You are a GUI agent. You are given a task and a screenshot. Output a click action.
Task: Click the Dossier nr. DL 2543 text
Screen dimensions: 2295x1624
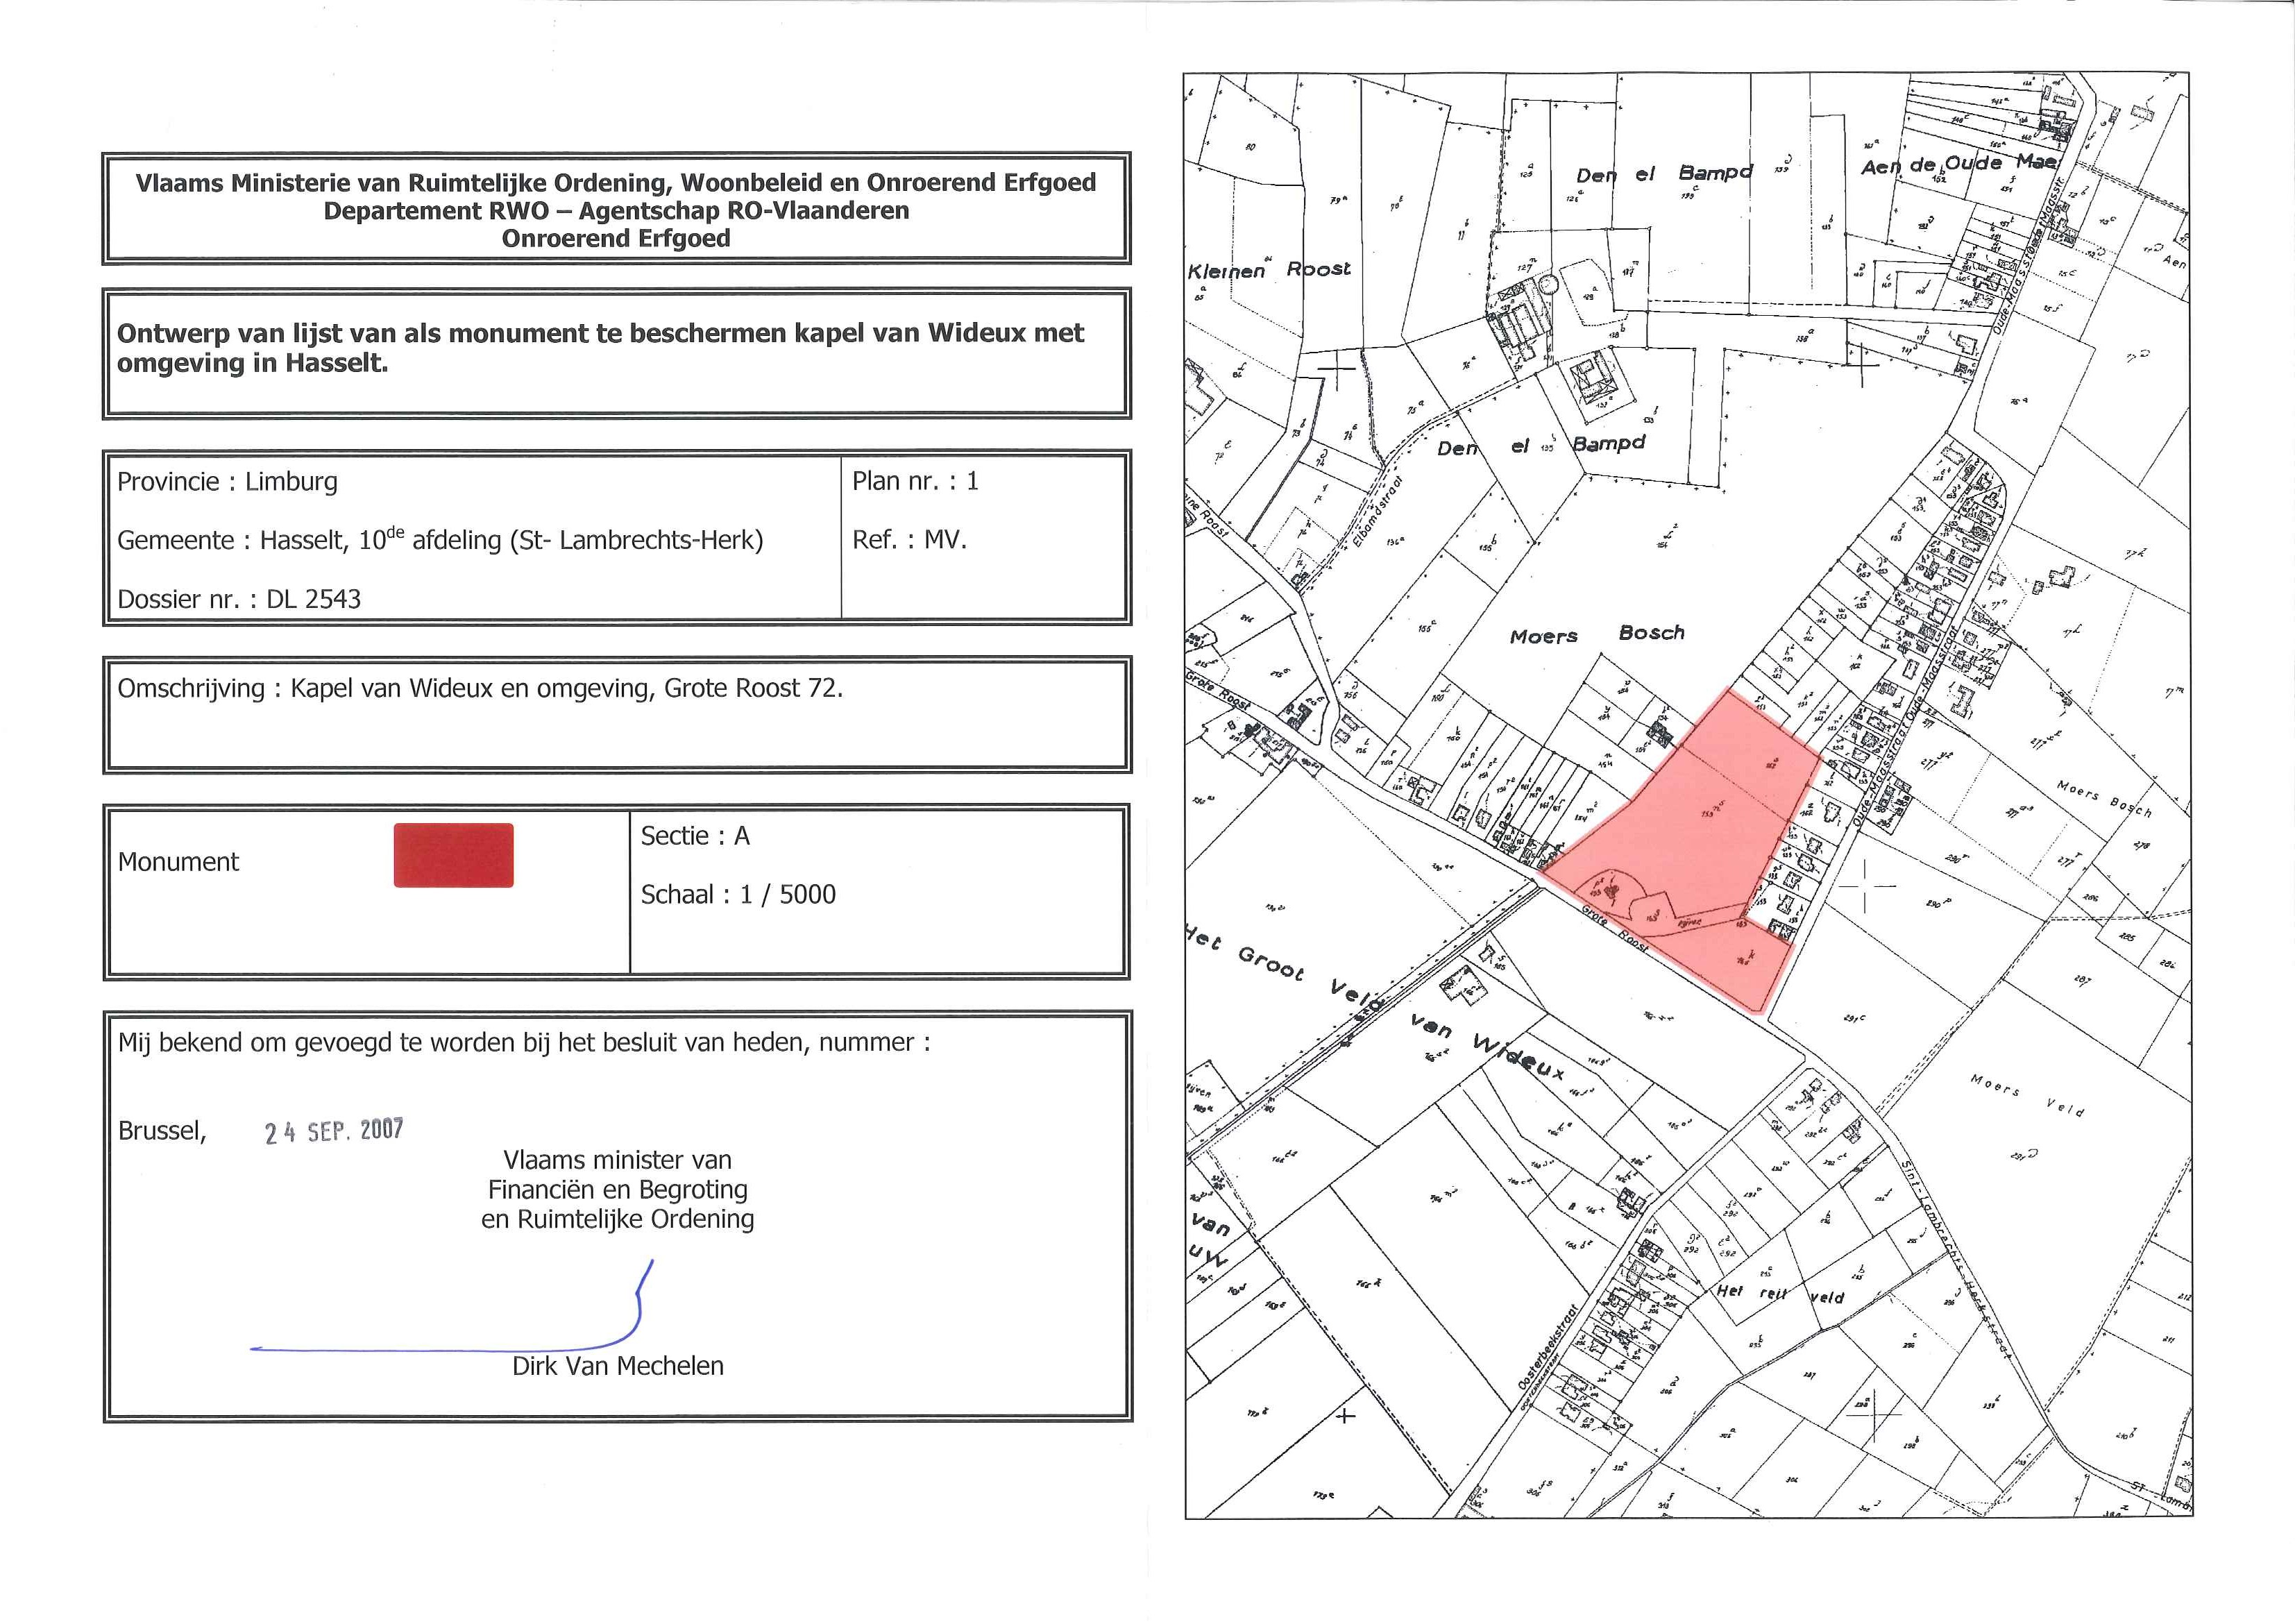coord(239,599)
